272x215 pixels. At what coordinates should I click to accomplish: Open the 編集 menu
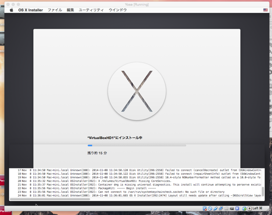[x=70, y=10]
